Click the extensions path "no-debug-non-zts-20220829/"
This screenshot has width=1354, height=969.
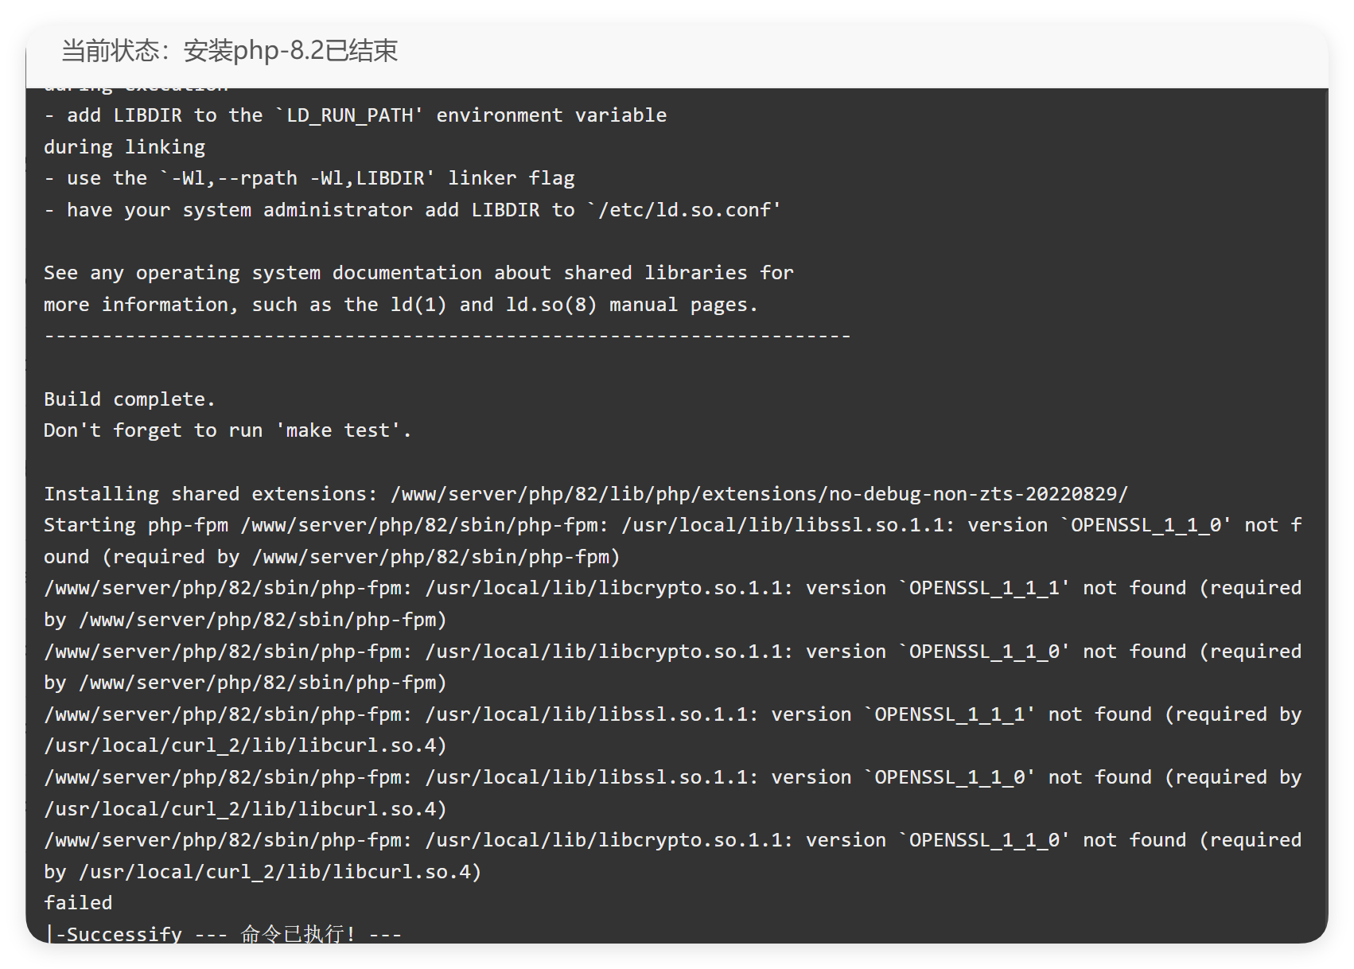pyautogui.click(x=978, y=494)
